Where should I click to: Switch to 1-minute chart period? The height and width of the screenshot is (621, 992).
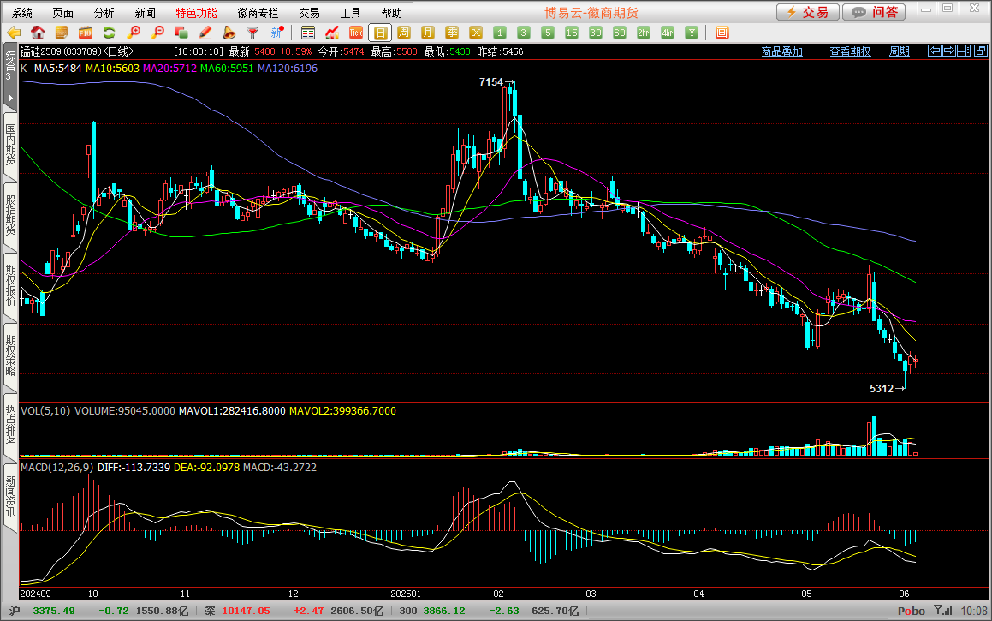(x=500, y=33)
